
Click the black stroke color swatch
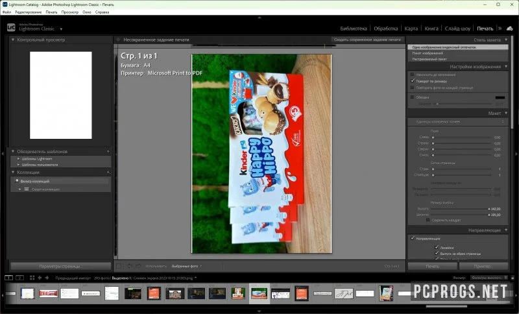(x=500, y=97)
